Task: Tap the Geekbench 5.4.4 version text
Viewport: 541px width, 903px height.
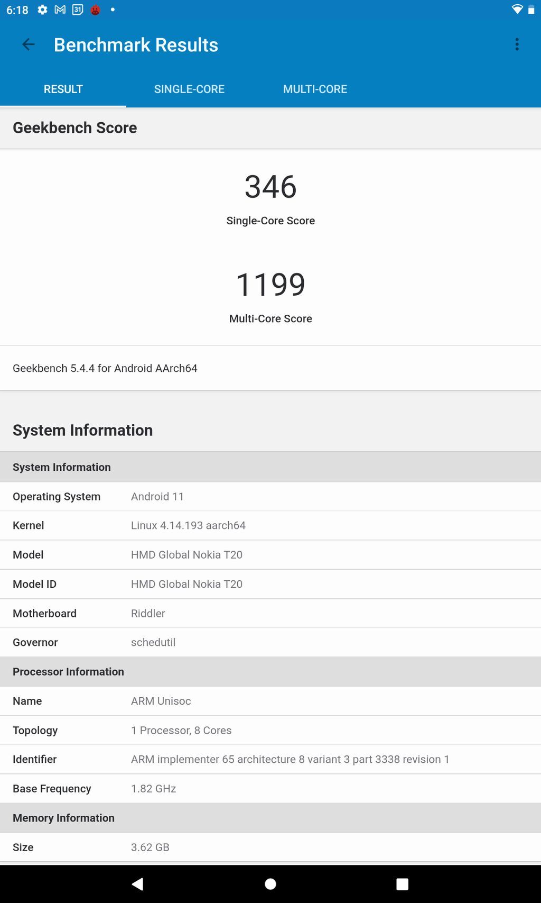Action: point(105,368)
